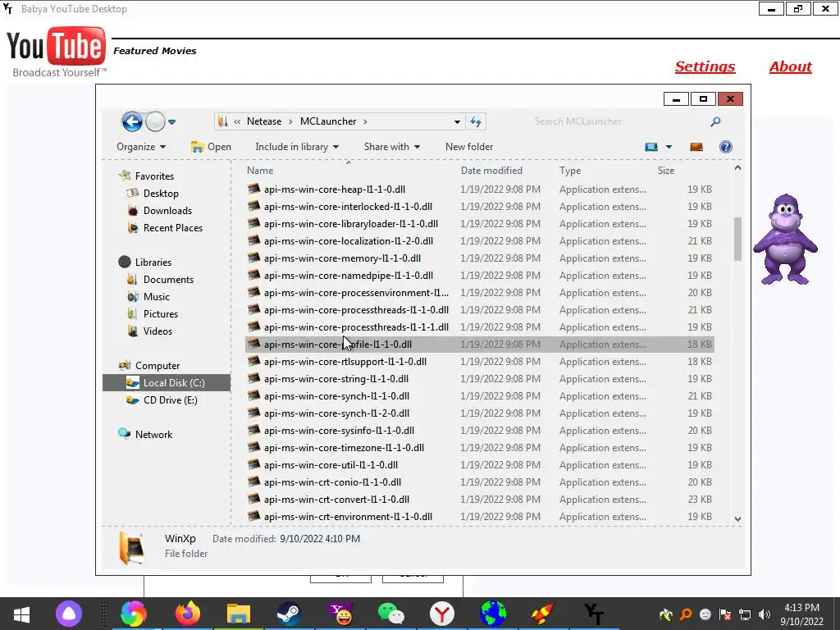The width and height of the screenshot is (840, 630).
Task: Click the volume speaker tray icon
Action: pyautogui.click(x=765, y=614)
